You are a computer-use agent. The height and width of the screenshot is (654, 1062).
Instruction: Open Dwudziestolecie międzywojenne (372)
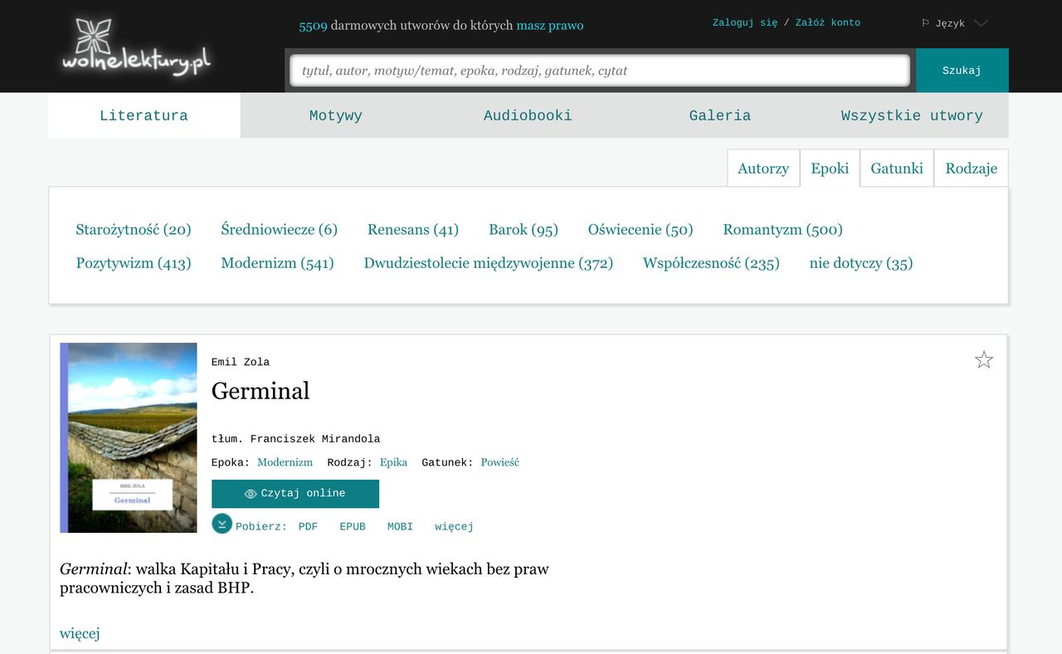tap(488, 263)
